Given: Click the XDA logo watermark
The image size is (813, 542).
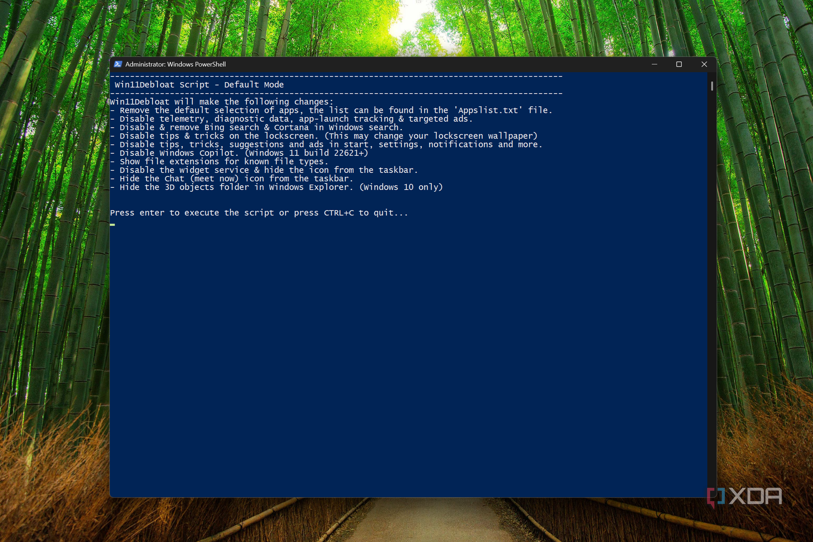Looking at the screenshot, I should coord(745,497).
